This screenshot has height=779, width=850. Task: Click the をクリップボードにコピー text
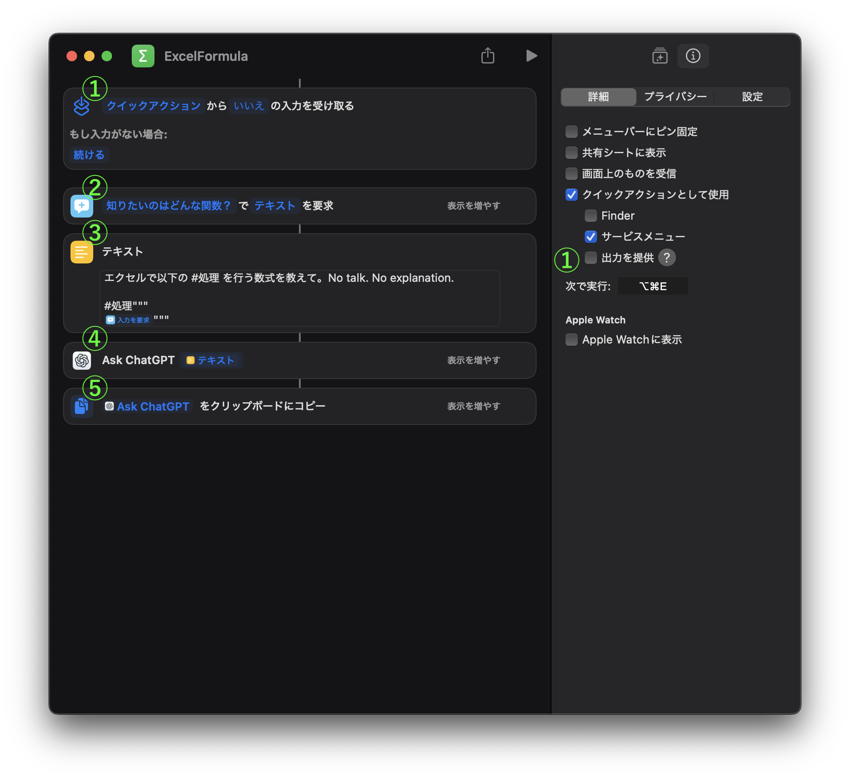tap(263, 406)
